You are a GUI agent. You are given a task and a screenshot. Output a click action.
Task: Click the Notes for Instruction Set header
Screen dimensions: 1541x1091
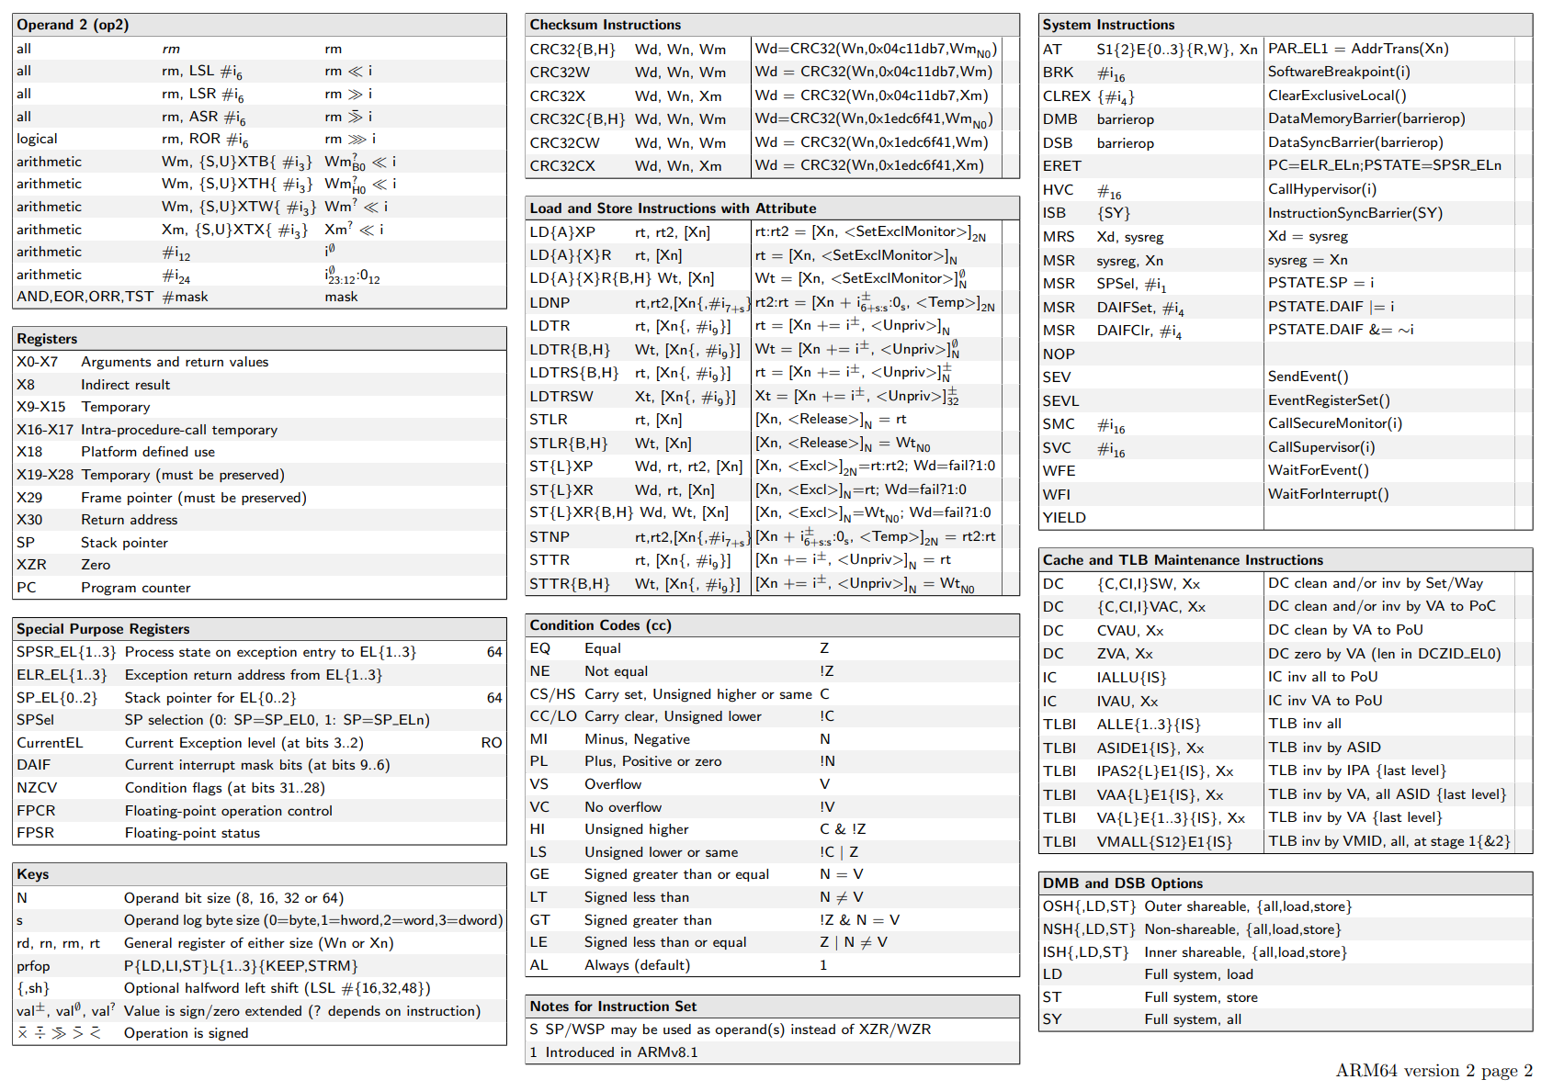coord(613,1007)
